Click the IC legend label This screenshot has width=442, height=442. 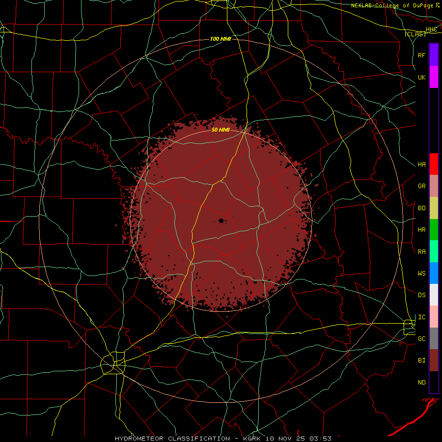(x=421, y=317)
